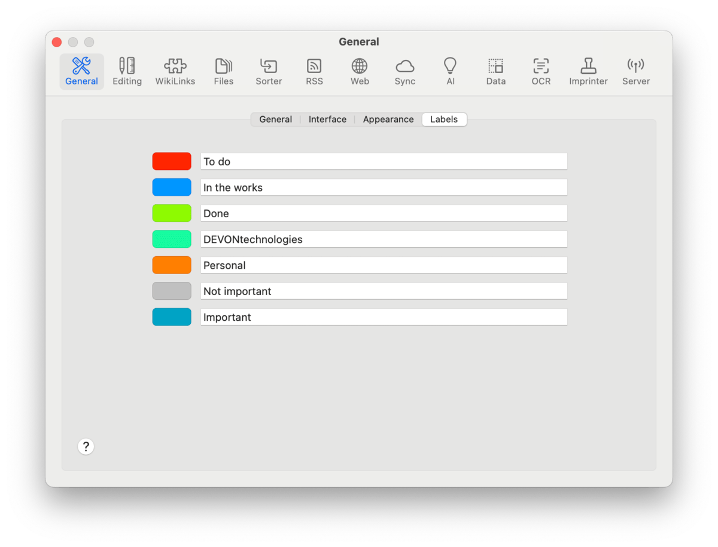Select the General sub-tab

click(275, 119)
